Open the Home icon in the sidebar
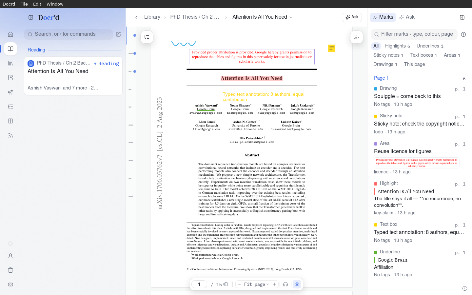The image size is (472, 295). (10, 34)
